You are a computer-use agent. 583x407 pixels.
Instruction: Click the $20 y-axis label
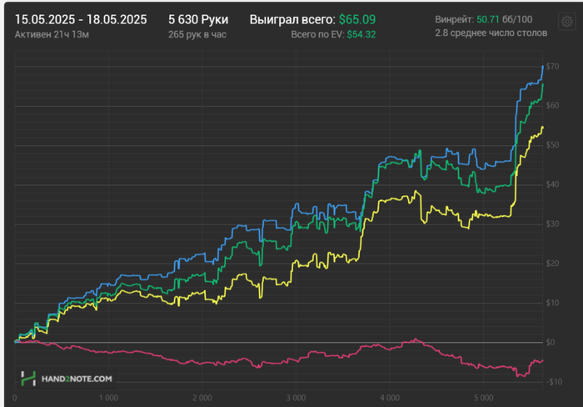(x=552, y=264)
